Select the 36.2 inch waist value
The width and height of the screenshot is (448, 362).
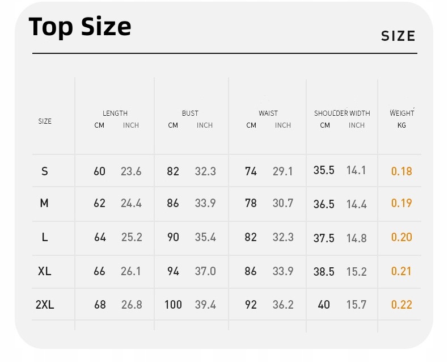click(283, 305)
